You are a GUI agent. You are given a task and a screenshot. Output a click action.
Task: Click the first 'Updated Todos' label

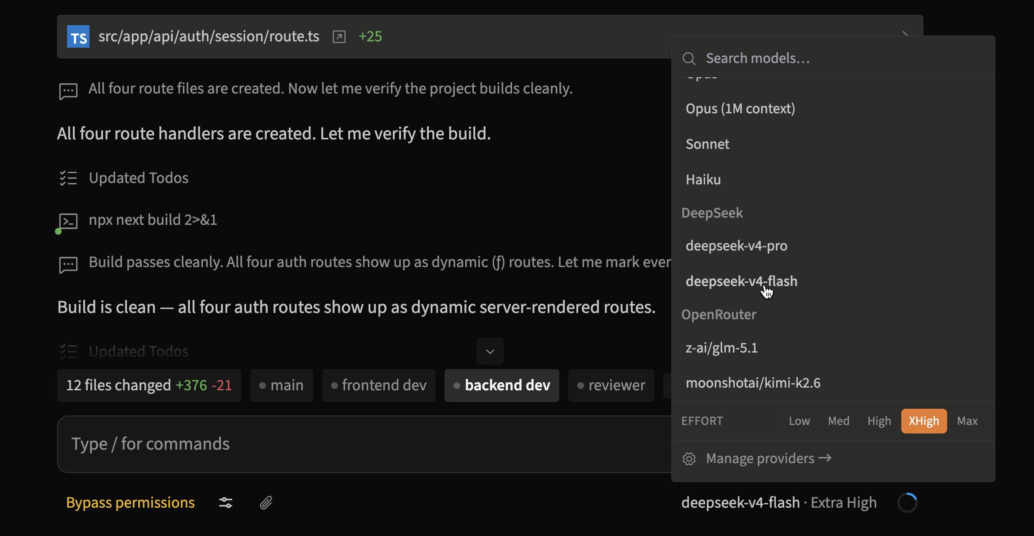click(x=139, y=178)
